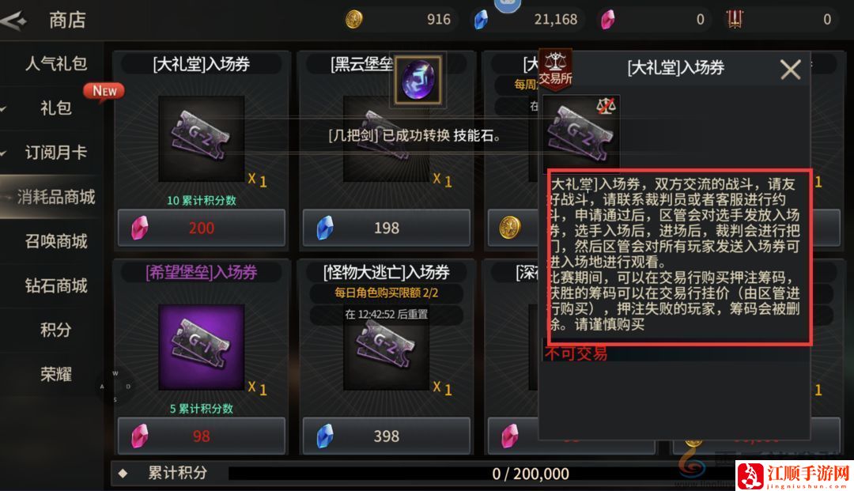
Task: Buy 大礼堂 ticket for 200 gems
Action: 202,228
